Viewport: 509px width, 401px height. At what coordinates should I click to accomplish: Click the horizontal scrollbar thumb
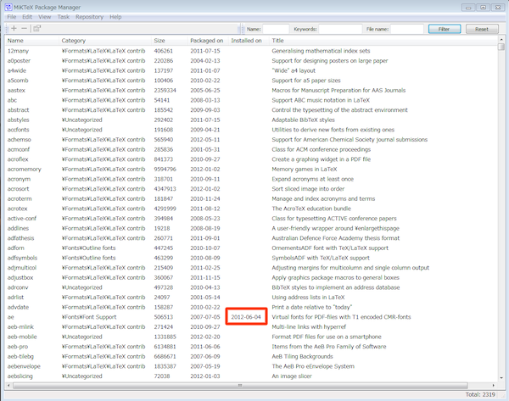(x=240, y=386)
